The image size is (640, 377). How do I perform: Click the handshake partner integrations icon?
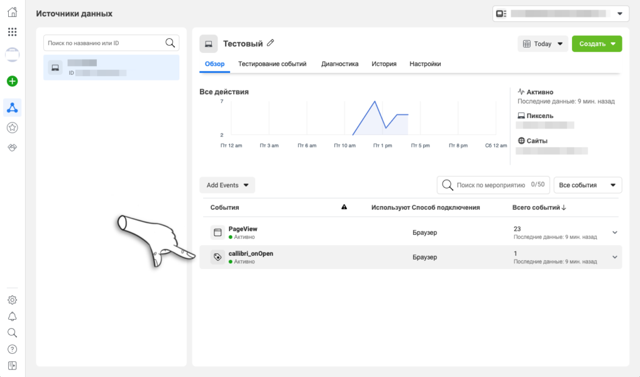[12, 147]
